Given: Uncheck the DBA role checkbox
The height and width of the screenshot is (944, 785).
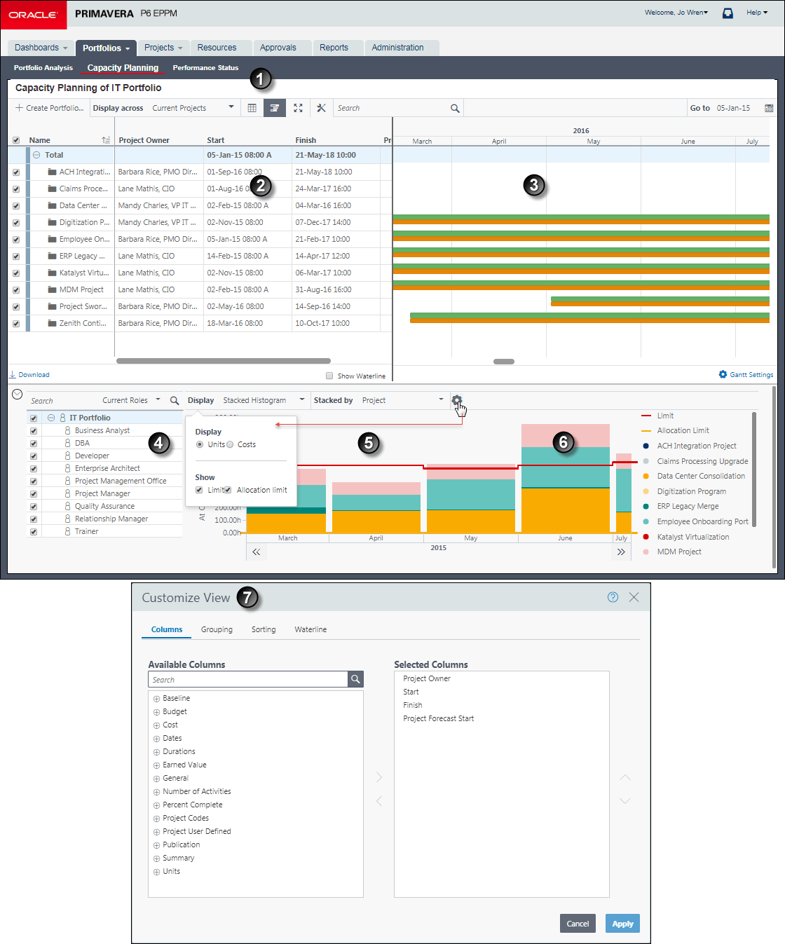Looking at the screenshot, I should pos(33,444).
